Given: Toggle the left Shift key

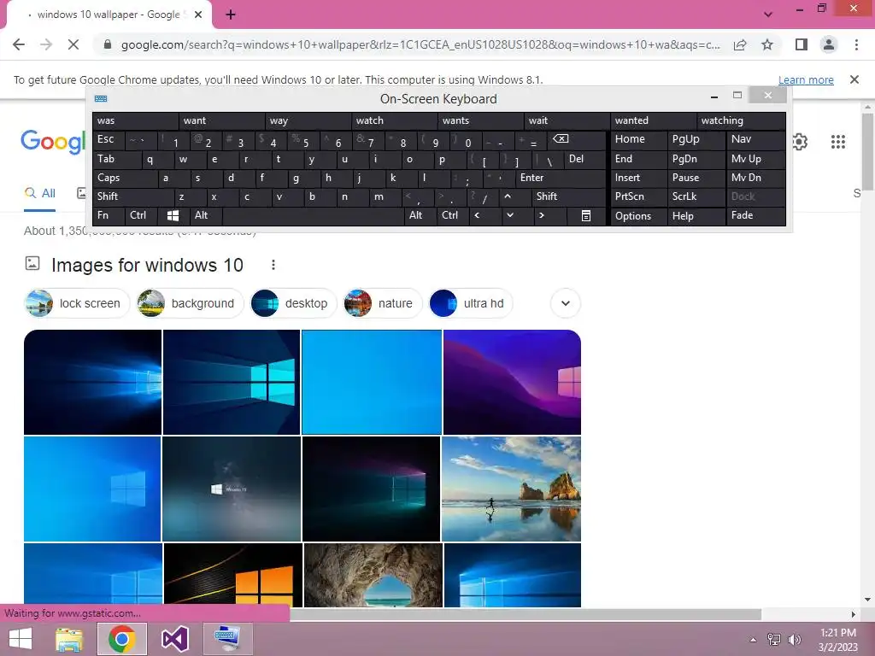Looking at the screenshot, I should pos(133,196).
